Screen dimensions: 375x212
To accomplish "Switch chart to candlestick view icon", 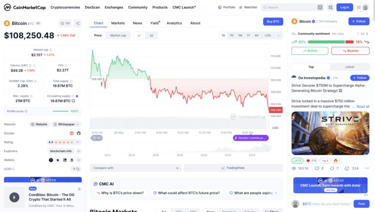I will [x=151, y=36].
